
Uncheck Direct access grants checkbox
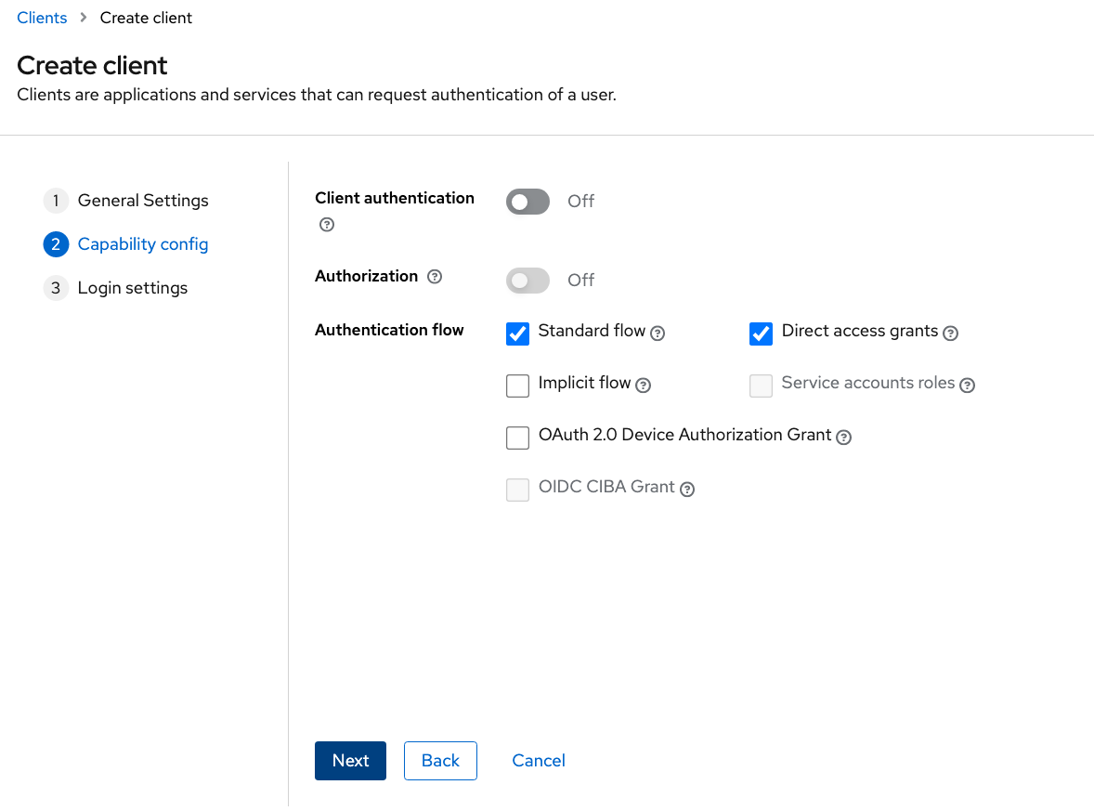pos(762,334)
